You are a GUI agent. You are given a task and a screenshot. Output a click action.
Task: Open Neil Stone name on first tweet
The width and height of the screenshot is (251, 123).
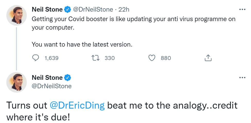47,10
